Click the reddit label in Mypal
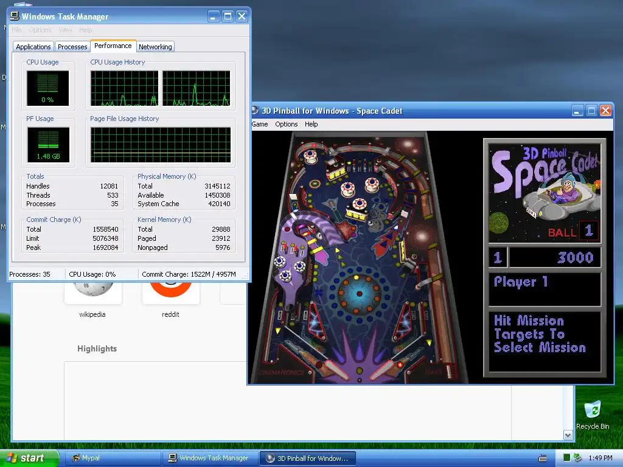Viewport: 623px width, 467px height. [x=170, y=314]
